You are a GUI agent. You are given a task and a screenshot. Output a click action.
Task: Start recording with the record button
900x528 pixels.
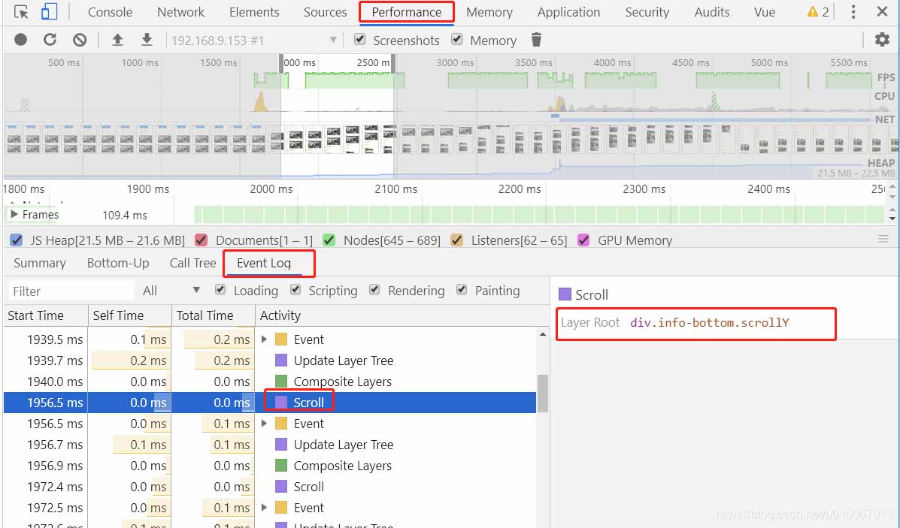click(20, 40)
